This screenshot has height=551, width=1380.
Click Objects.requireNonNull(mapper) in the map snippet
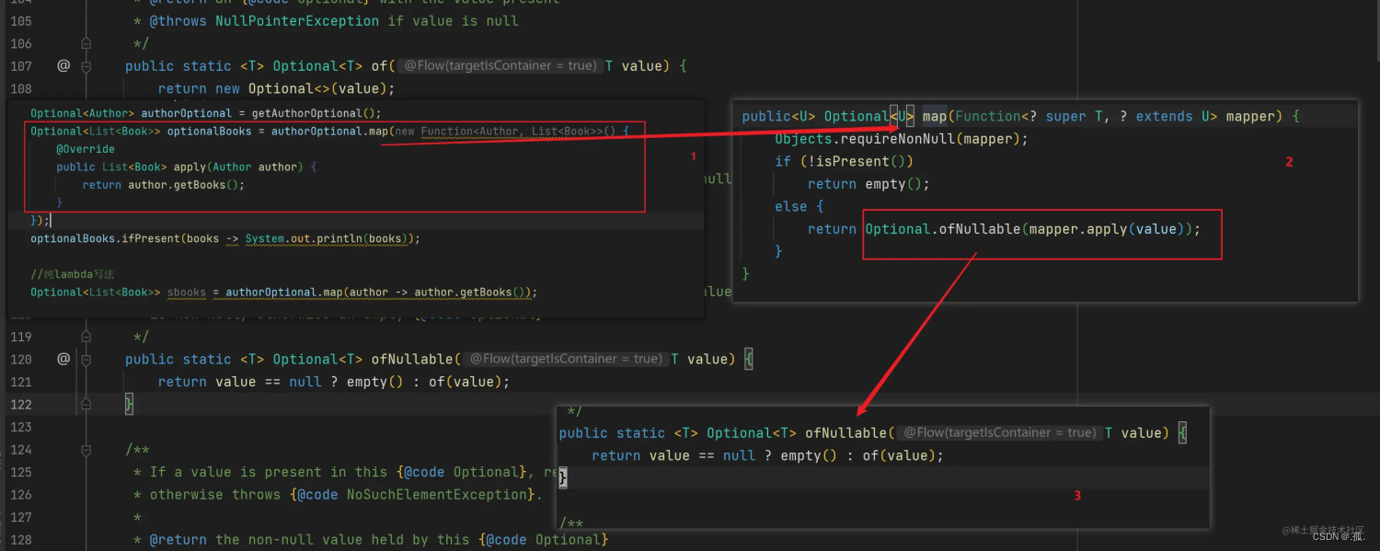pos(902,139)
